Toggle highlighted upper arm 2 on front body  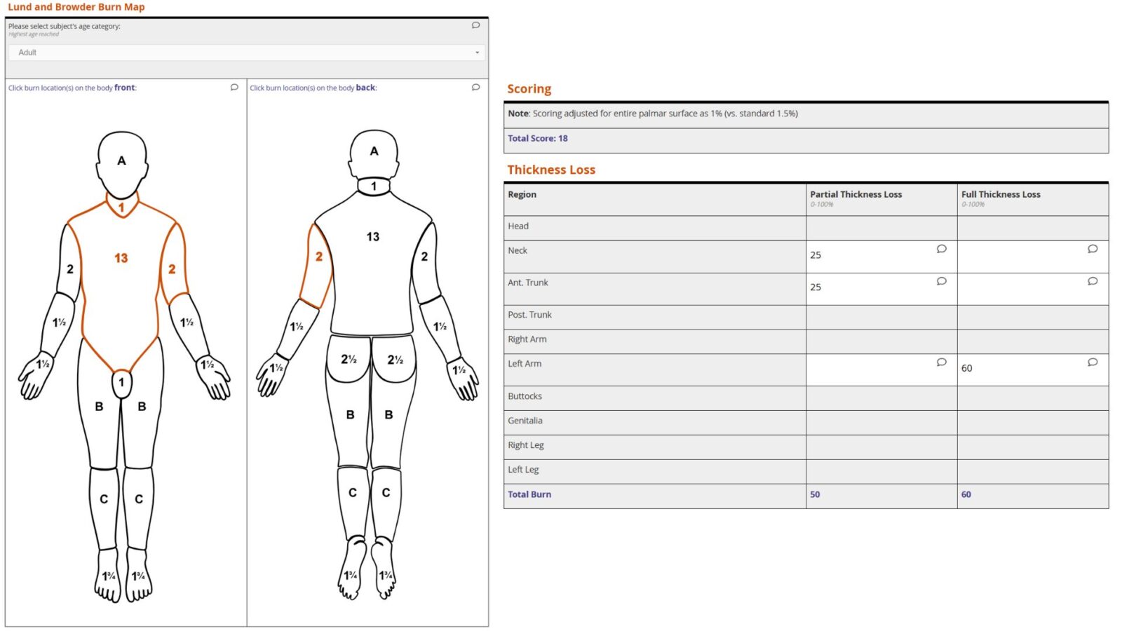point(174,265)
